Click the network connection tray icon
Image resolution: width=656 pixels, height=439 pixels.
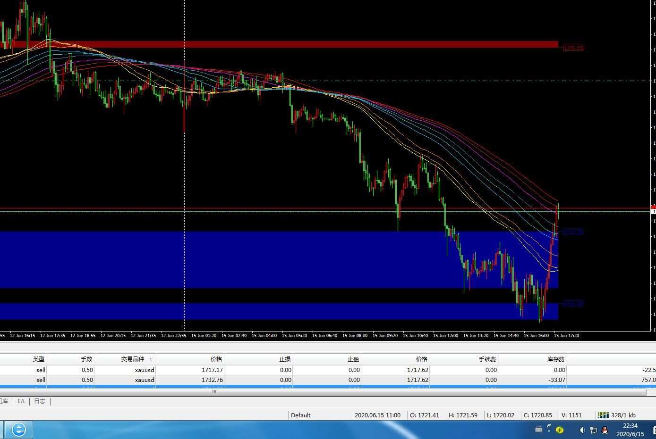point(594,430)
